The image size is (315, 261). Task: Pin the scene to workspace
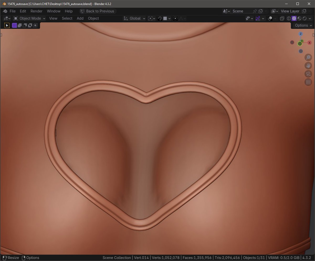click(x=255, y=11)
